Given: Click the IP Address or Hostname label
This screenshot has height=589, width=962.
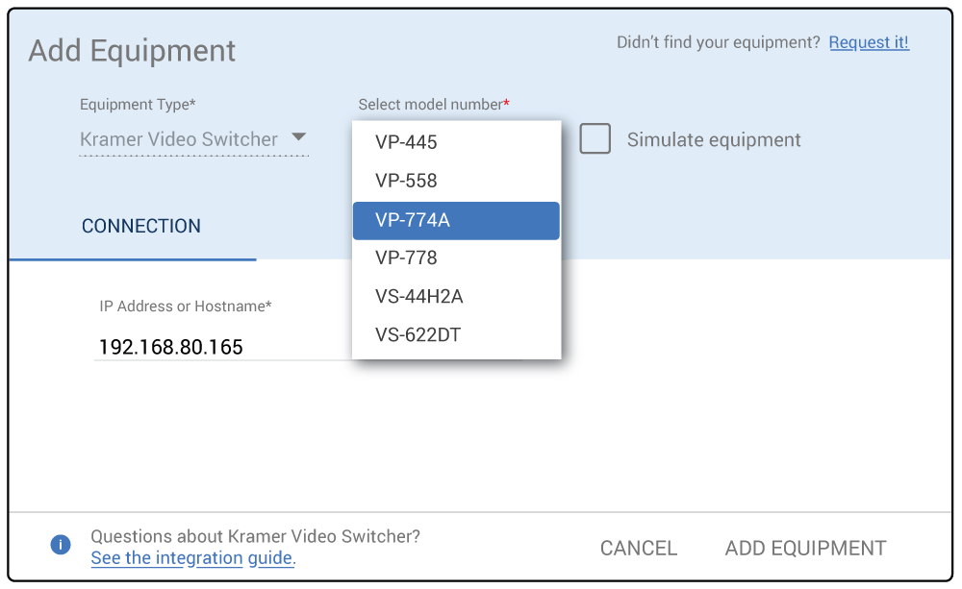Looking at the screenshot, I should (186, 307).
